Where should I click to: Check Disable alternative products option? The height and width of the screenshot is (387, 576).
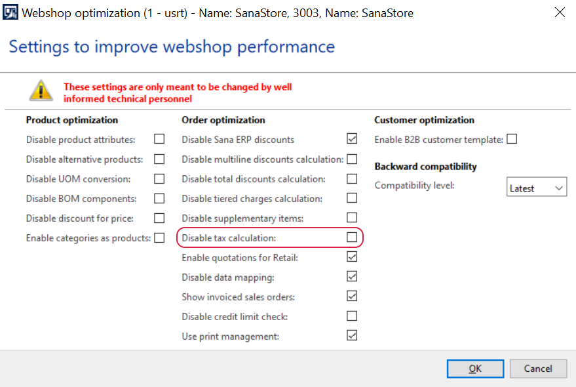159,159
